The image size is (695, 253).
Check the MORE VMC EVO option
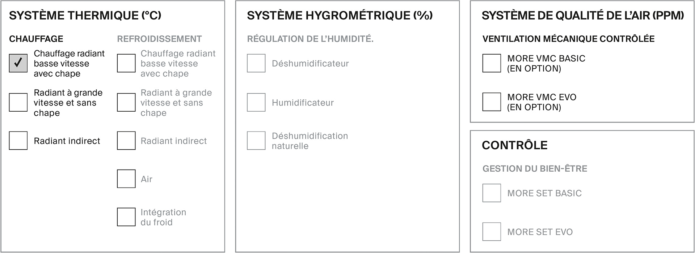coord(492,102)
